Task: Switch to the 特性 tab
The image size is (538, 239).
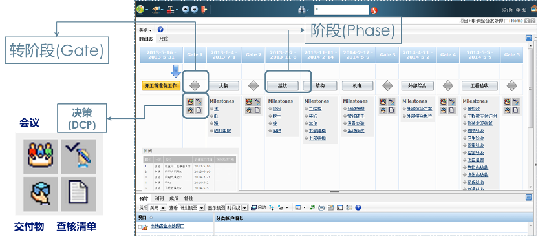Action: (188, 198)
